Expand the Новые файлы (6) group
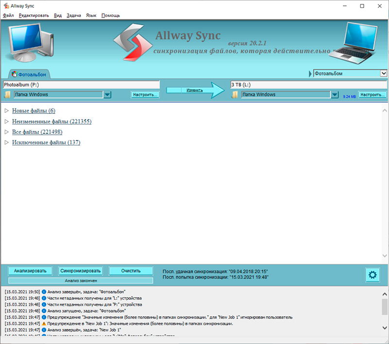The height and width of the screenshot is (344, 389). pos(7,111)
